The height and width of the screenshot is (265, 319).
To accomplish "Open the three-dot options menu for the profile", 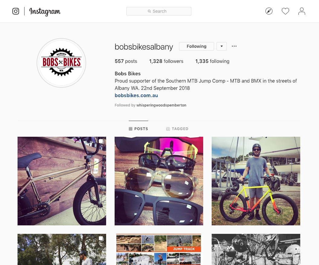I will point(234,46).
